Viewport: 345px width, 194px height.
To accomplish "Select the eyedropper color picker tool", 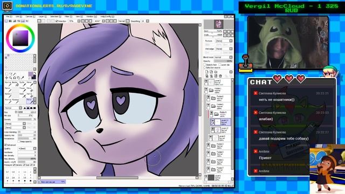I will click(x=23, y=78).
